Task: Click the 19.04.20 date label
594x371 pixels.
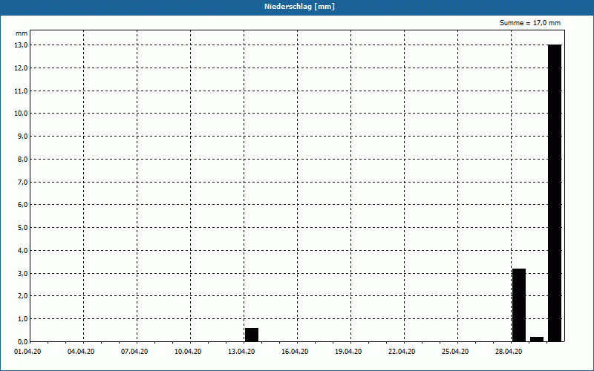Action: click(348, 351)
